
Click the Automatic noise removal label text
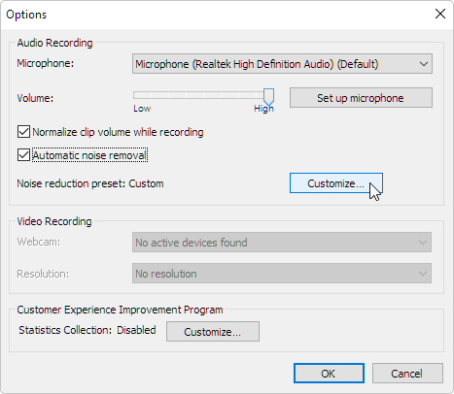tap(89, 155)
